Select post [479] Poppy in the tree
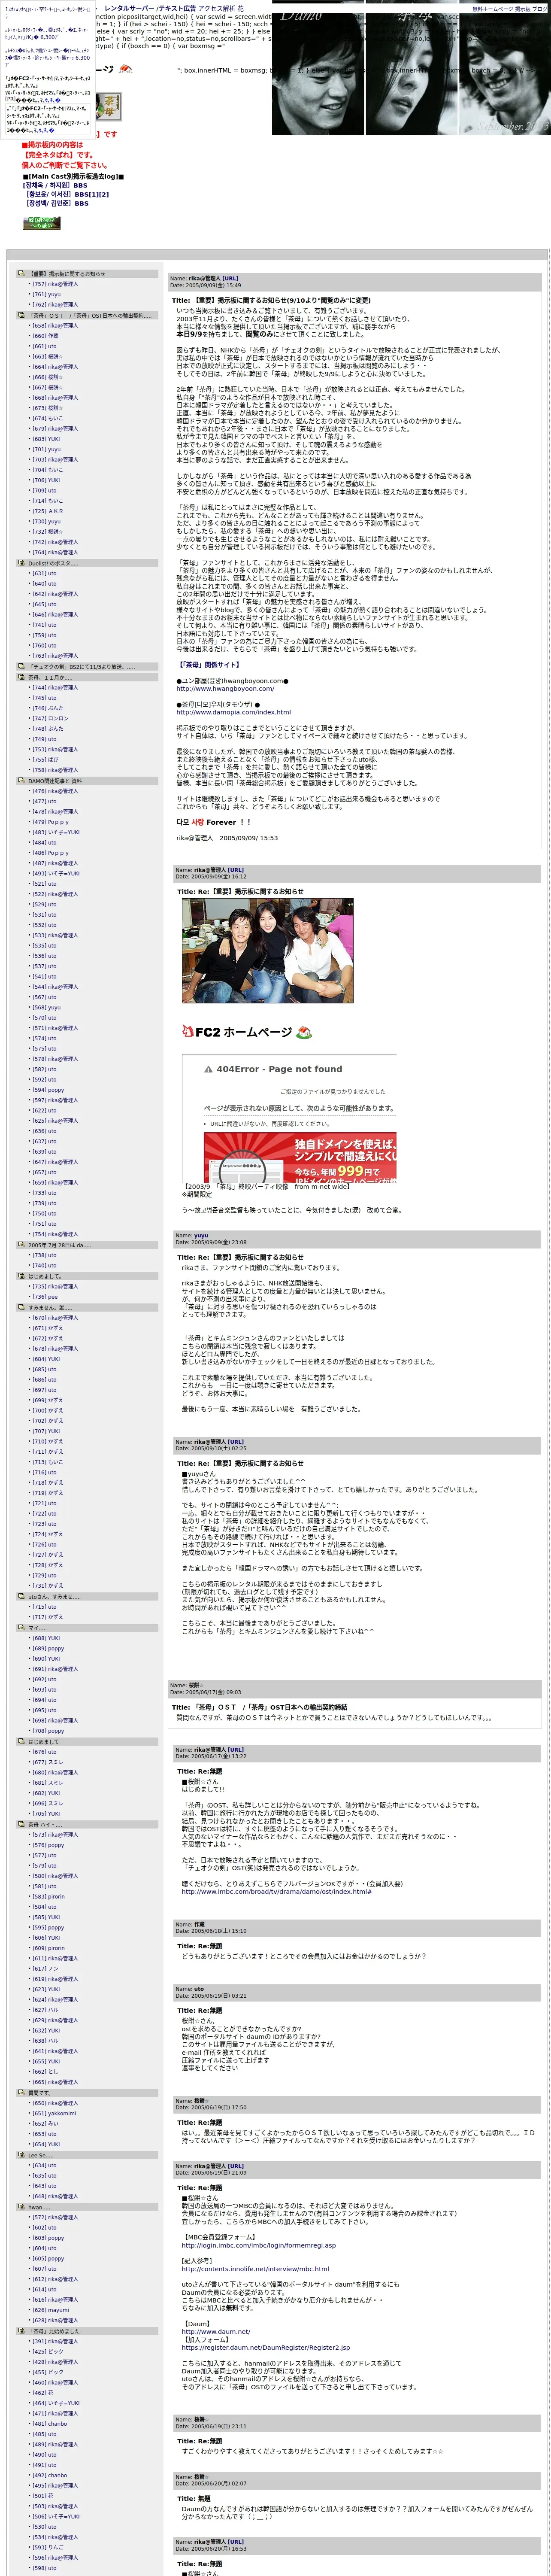 (50, 822)
